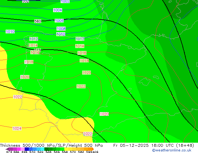Select the 1004 blue isobar label
Image resolution: width=198 pixels, height=153 pixels.
click(x=57, y=10)
